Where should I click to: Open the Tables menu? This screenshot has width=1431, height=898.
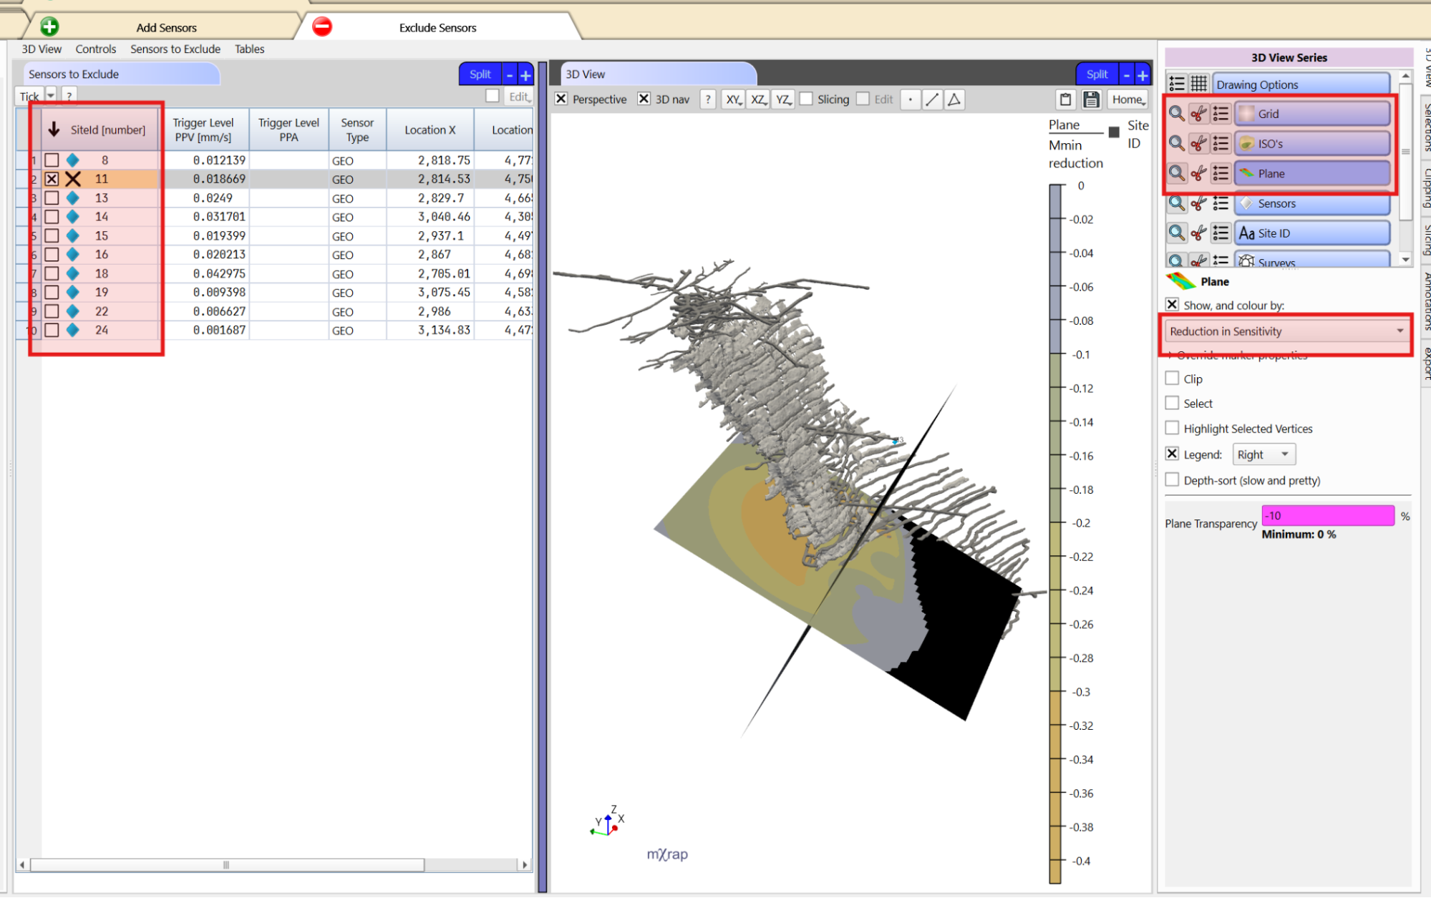250,49
